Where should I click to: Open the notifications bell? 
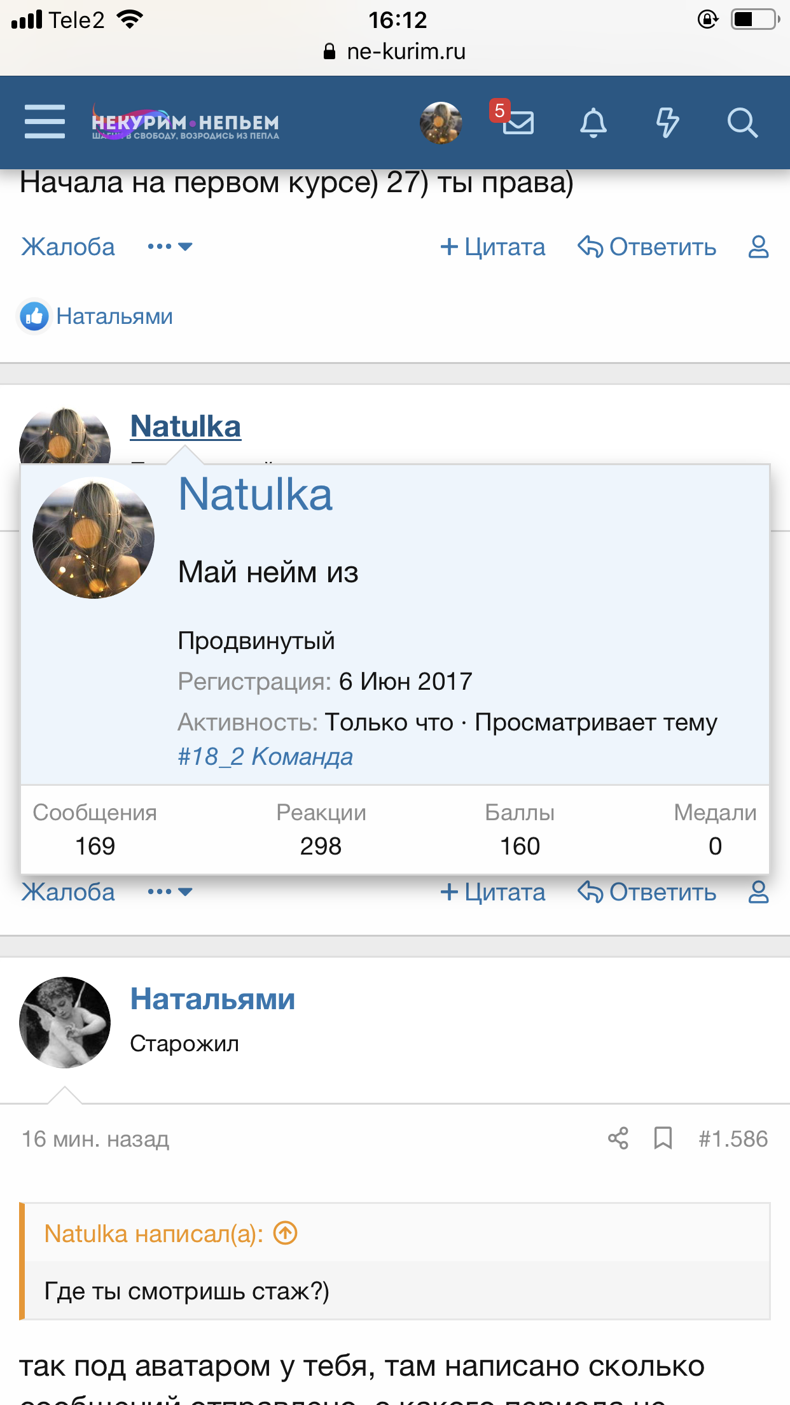pyautogui.click(x=593, y=122)
